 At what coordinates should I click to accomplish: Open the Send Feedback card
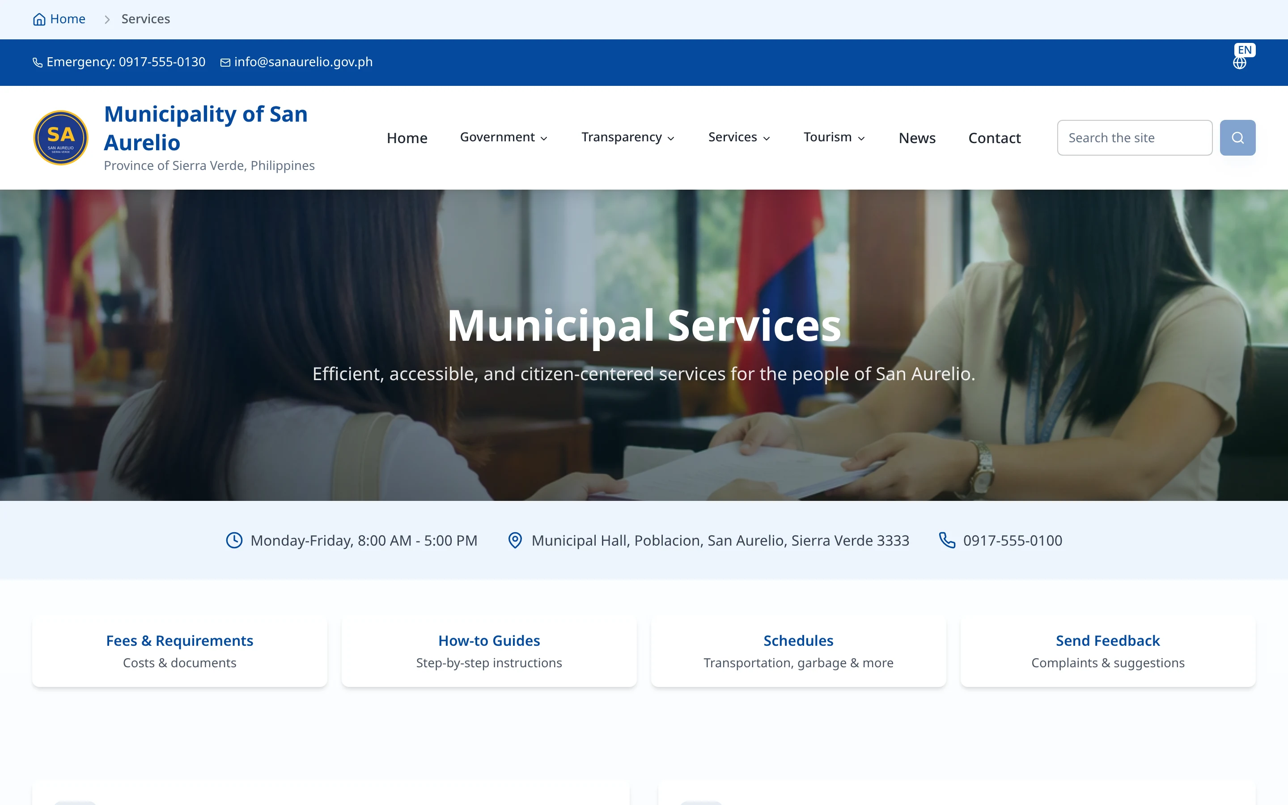tap(1108, 652)
